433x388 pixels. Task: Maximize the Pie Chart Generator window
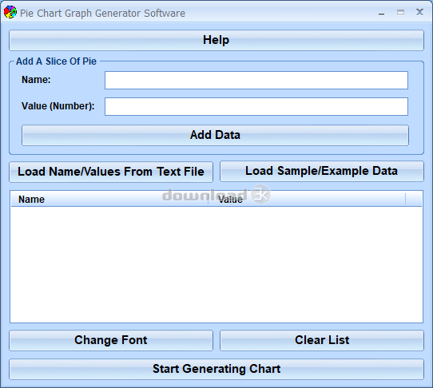coord(400,13)
